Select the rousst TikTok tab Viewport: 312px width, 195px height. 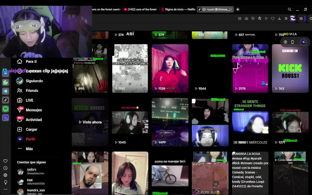click(x=216, y=9)
